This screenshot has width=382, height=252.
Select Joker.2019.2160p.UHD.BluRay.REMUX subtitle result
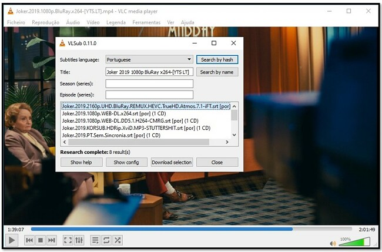(146, 106)
